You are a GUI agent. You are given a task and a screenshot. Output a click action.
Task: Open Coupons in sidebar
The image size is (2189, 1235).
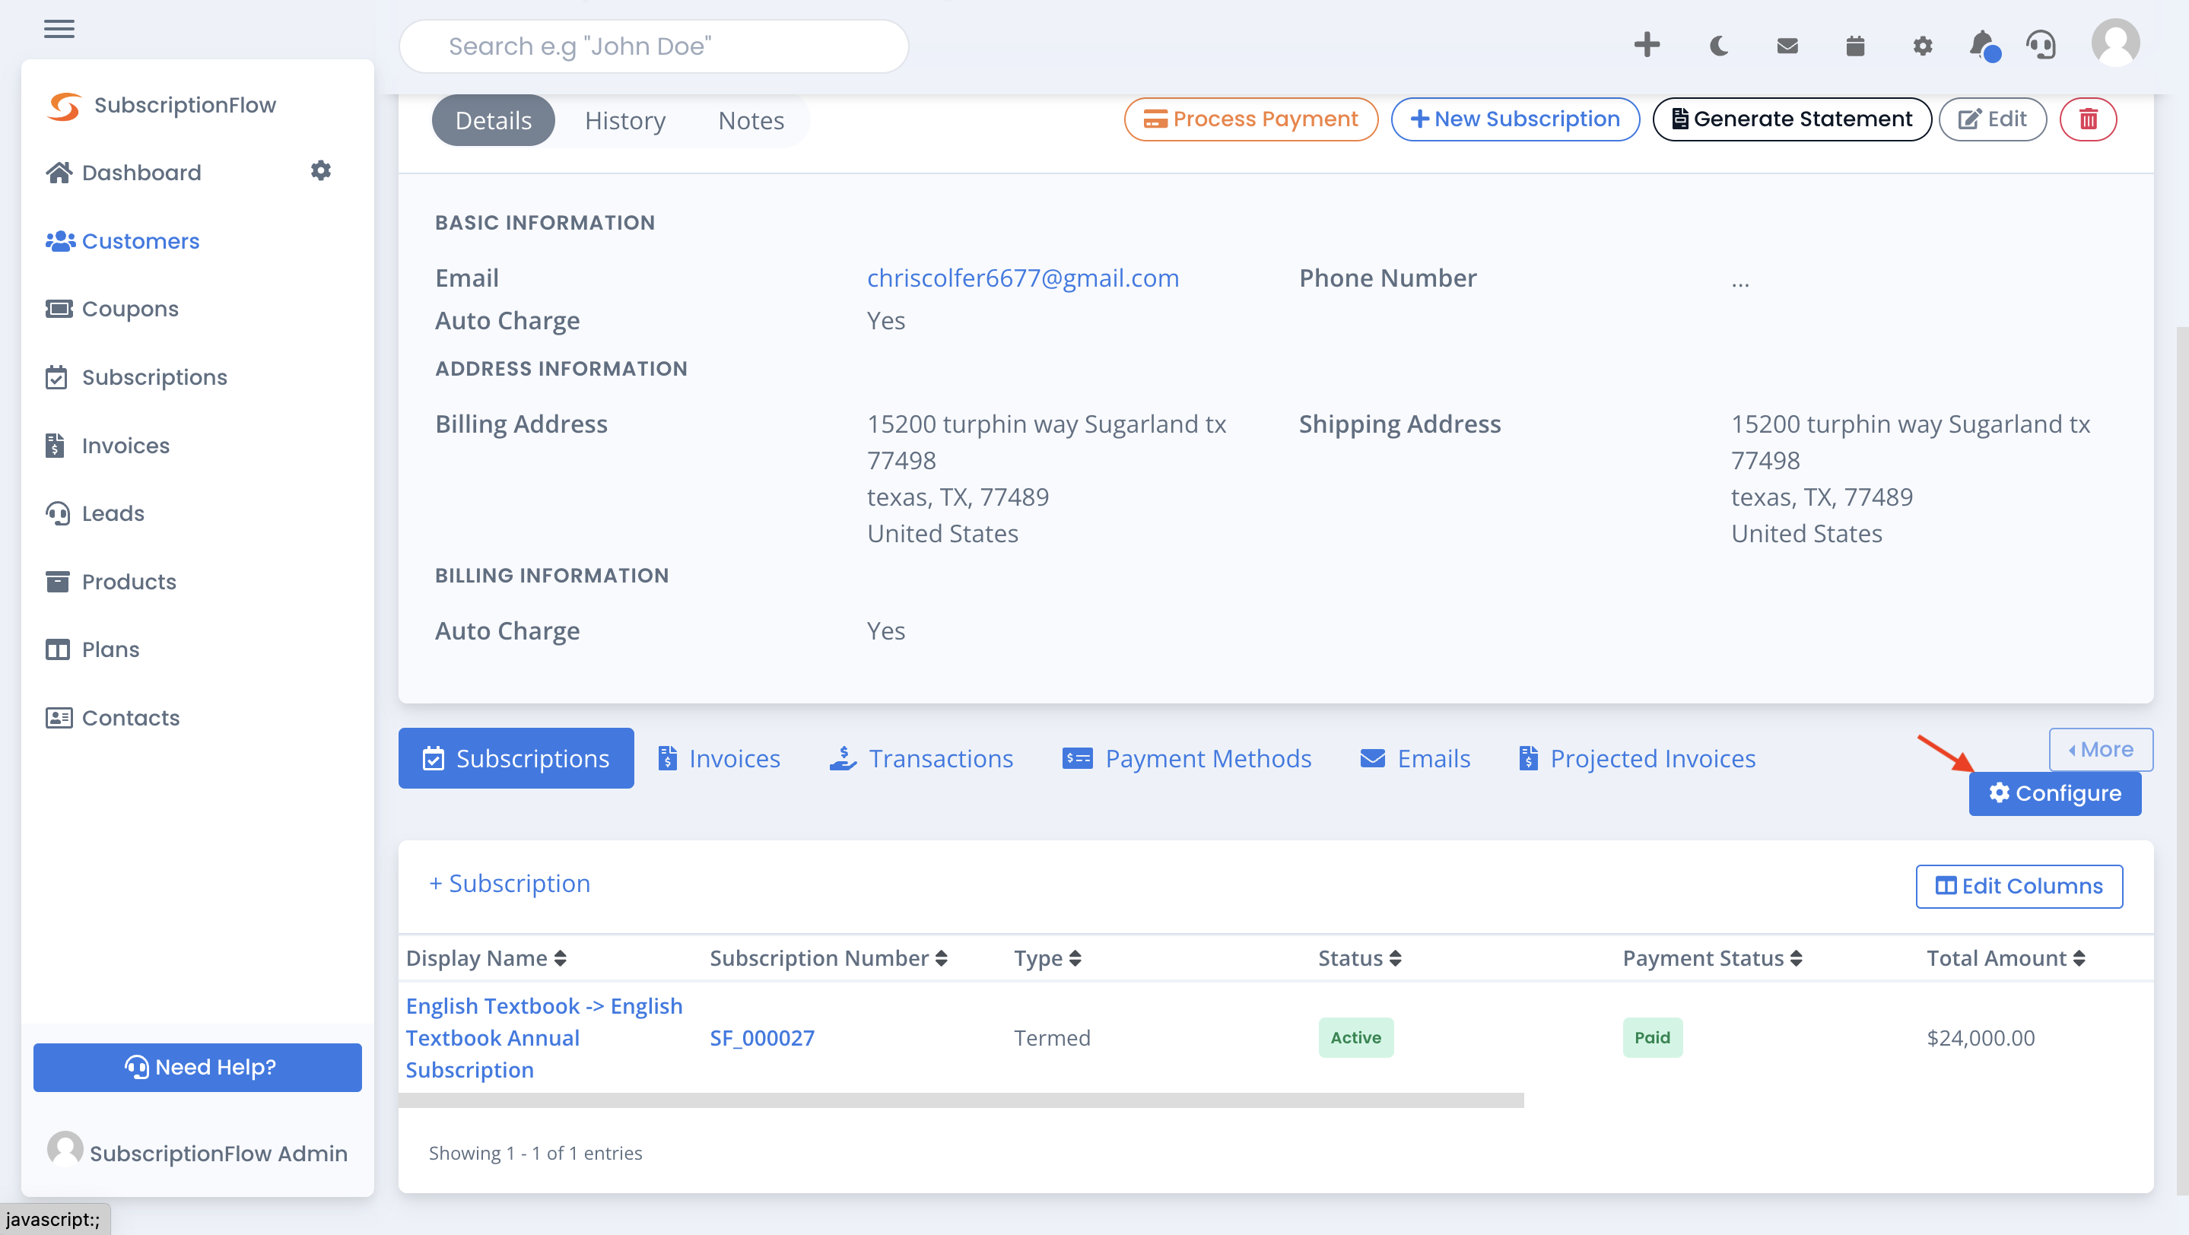(112, 310)
